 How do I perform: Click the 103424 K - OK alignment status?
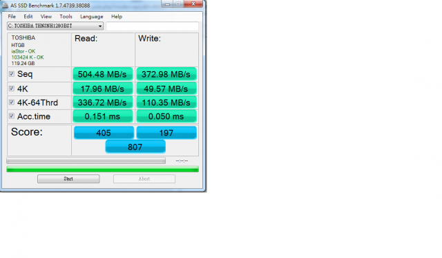tap(28, 57)
